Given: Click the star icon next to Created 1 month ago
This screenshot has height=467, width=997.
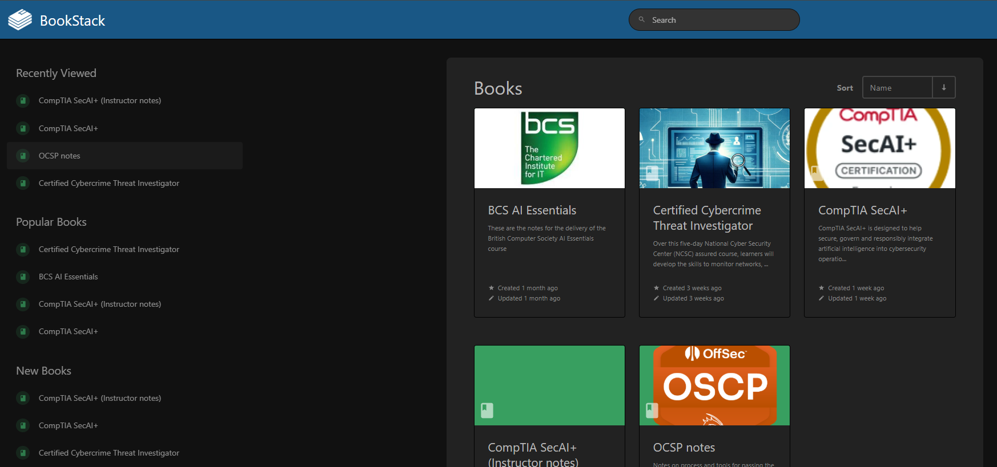Looking at the screenshot, I should (491, 288).
